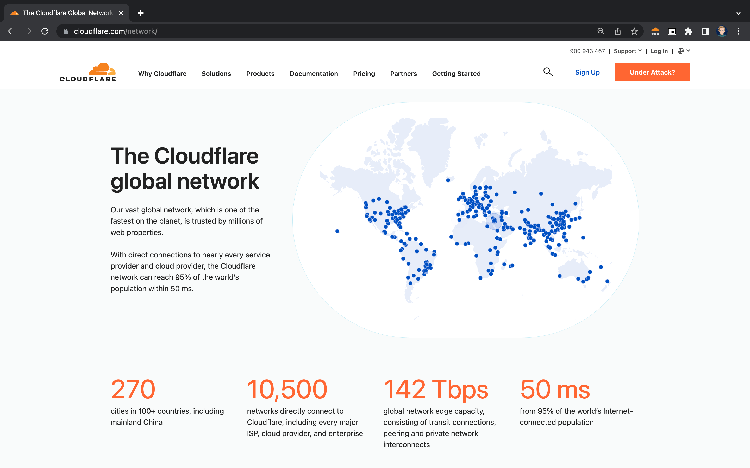The height and width of the screenshot is (468, 750).
Task: Reload the current page
Action: click(x=45, y=31)
